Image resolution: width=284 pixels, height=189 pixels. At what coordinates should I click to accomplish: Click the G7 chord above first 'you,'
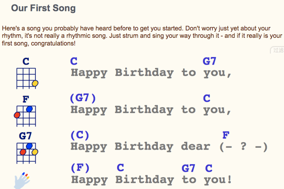[209, 61]
